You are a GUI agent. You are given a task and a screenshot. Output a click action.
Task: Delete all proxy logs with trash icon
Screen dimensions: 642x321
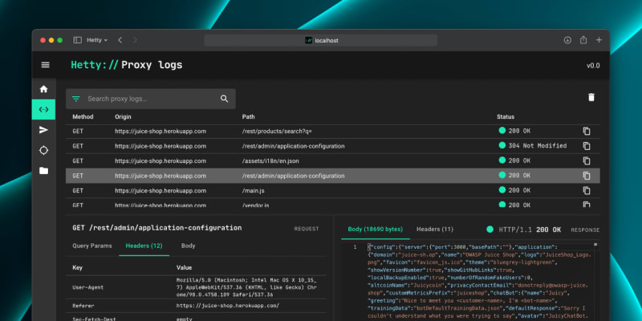[591, 97]
